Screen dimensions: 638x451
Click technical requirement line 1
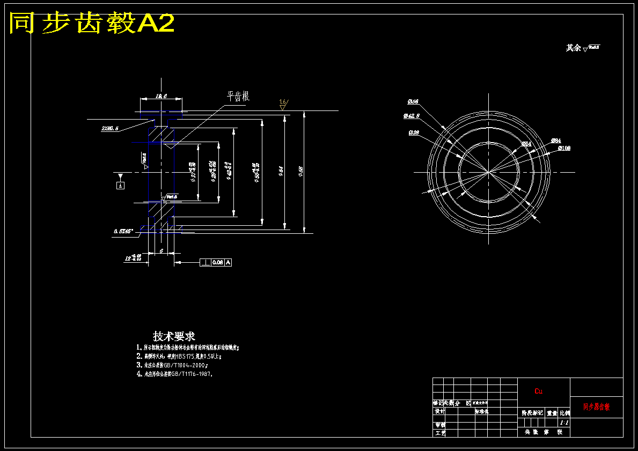[188, 348]
